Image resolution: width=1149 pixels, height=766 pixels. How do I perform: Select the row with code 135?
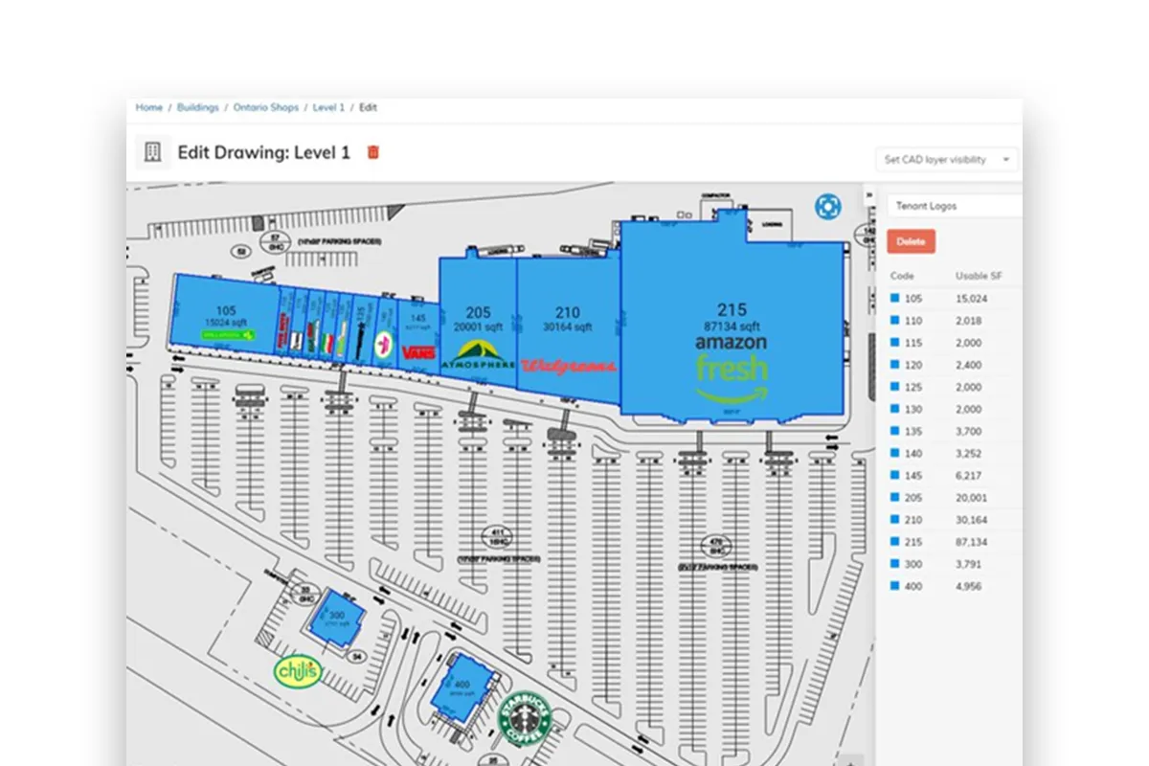[955, 431]
